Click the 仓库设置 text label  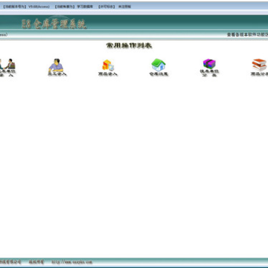tap(159, 74)
